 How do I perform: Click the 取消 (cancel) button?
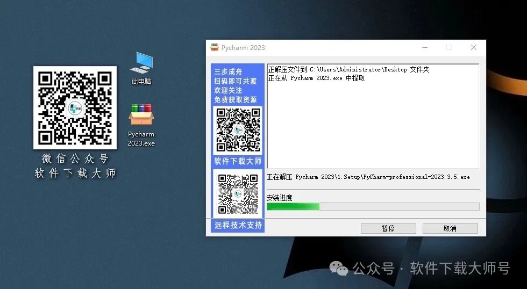[x=450, y=229]
